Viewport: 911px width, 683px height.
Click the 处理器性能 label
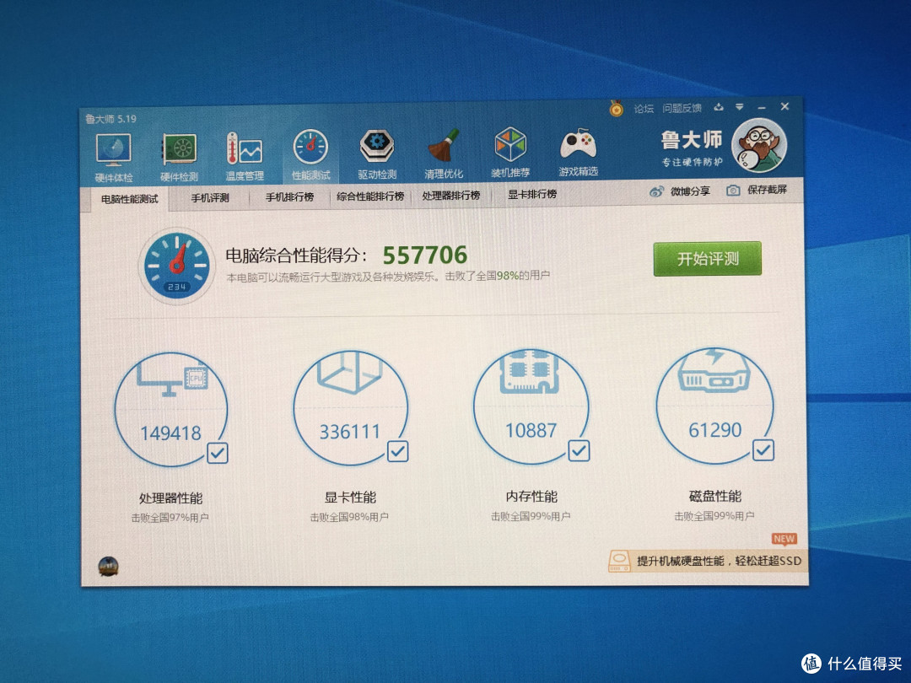(x=170, y=498)
